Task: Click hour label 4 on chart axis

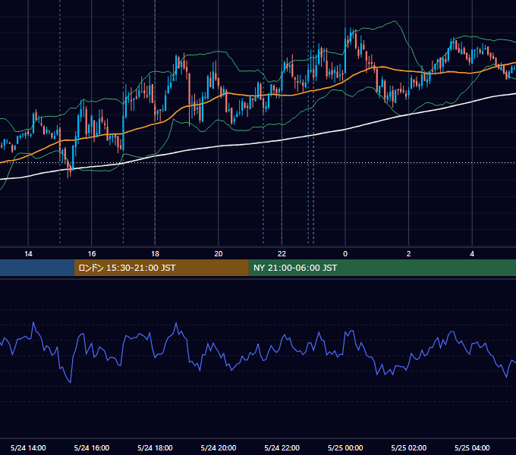Action: [x=472, y=254]
